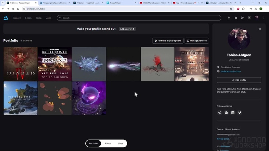The image size is (269, 151).
Task: Open the notifications bell
Action: point(236,18)
